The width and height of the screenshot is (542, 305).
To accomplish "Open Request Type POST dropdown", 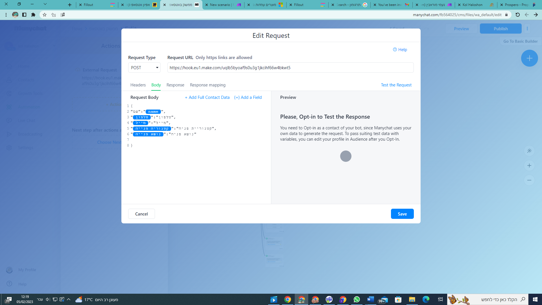I will click(x=144, y=67).
